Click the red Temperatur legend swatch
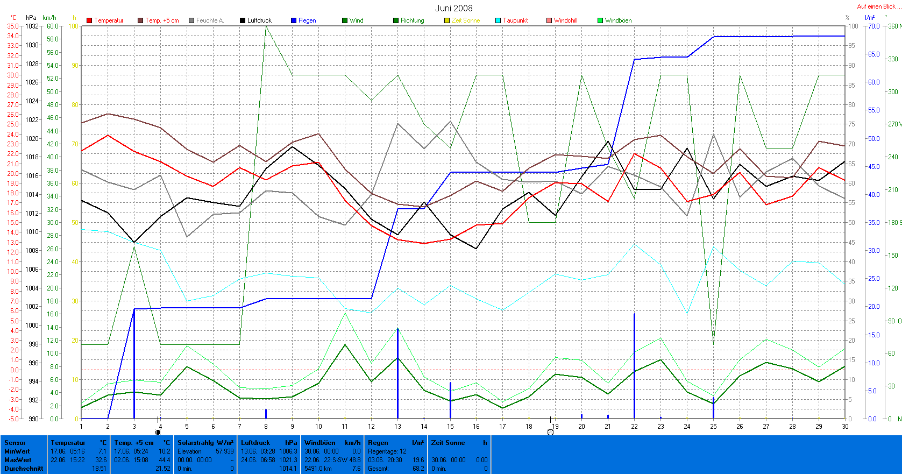This screenshot has height=474, width=902. (x=89, y=20)
